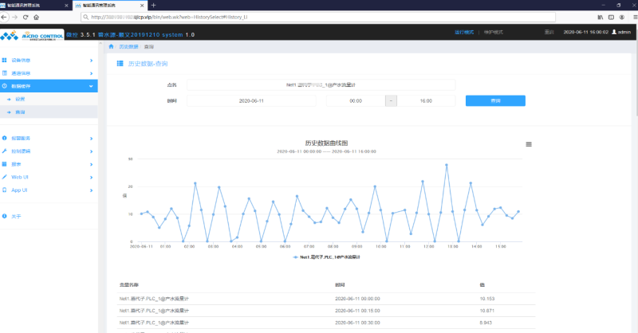Click the end time field 16:00
Image resolution: width=638 pixels, height=333 pixels.
tap(426, 101)
